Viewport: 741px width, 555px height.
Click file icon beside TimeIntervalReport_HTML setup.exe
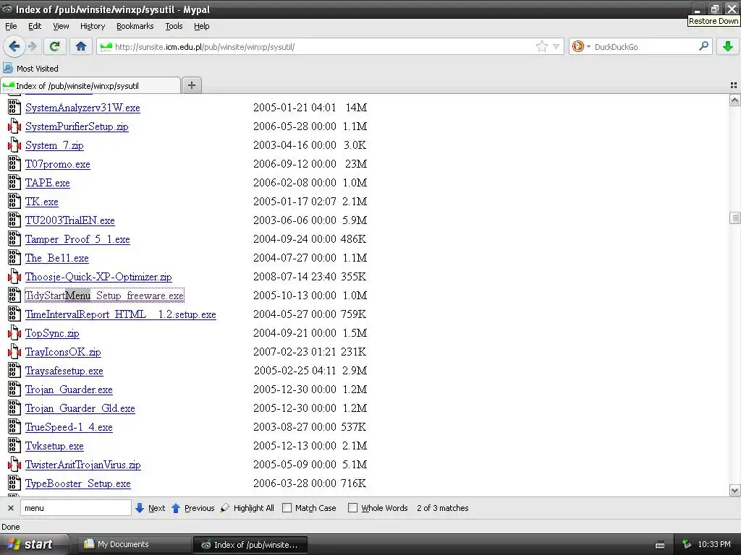tap(14, 314)
